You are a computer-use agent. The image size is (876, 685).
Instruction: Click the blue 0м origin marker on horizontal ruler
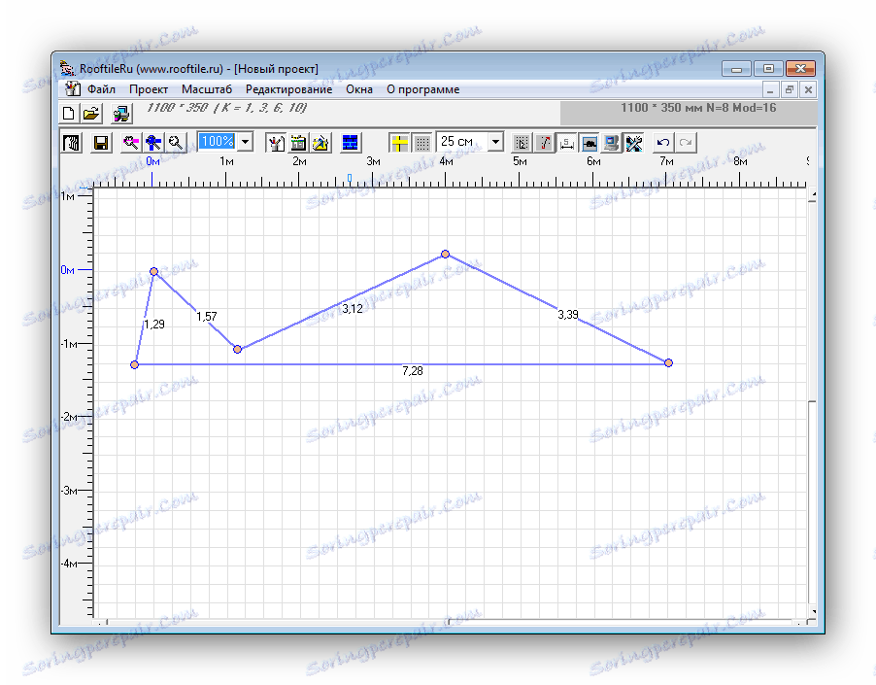click(153, 161)
